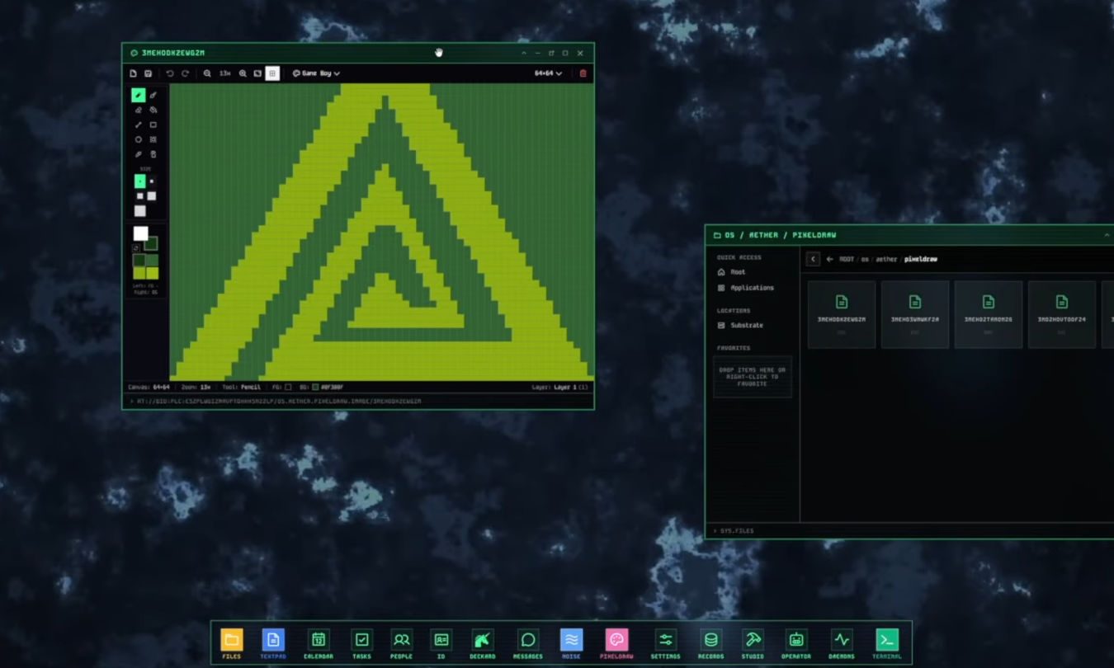Open Tasks from the dock
Screen dimensions: 1114x668
coord(361,643)
